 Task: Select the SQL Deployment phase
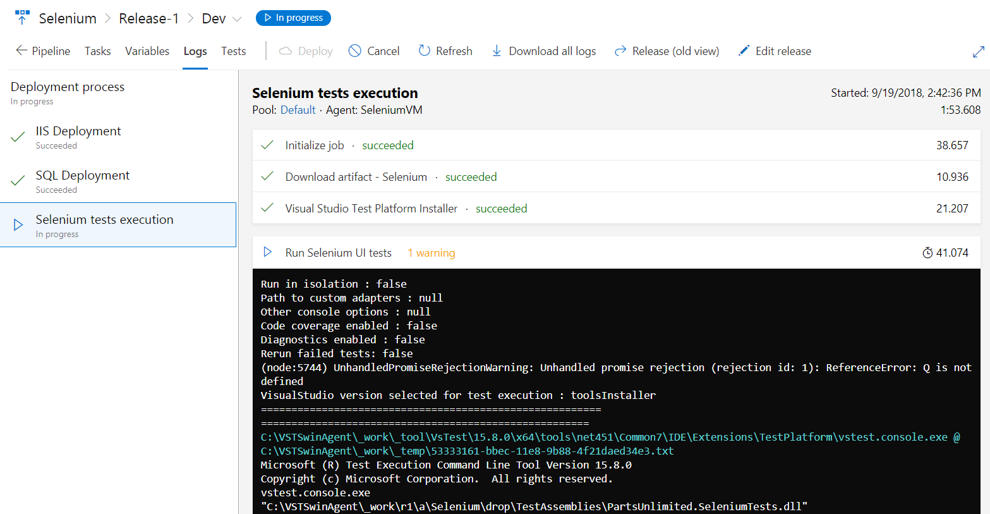(118, 181)
